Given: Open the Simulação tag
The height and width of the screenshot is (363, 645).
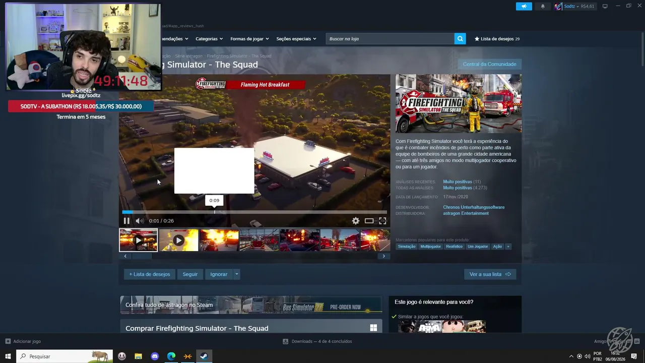Looking at the screenshot, I should (x=407, y=247).
